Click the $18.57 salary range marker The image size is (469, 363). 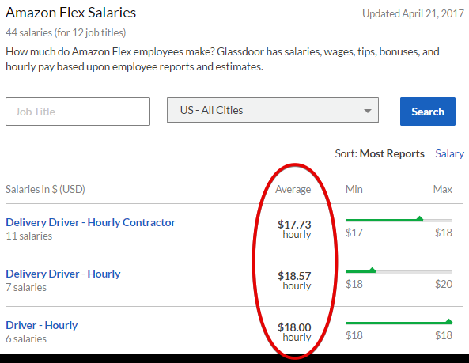(x=372, y=270)
